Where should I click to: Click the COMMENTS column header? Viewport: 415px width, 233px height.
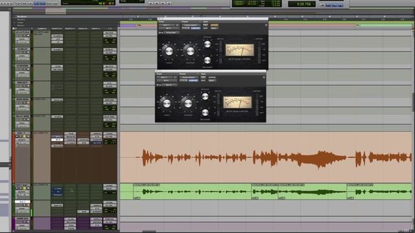tap(41, 28)
